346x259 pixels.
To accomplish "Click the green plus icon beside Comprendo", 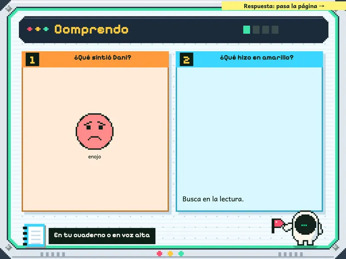I will point(46,29).
